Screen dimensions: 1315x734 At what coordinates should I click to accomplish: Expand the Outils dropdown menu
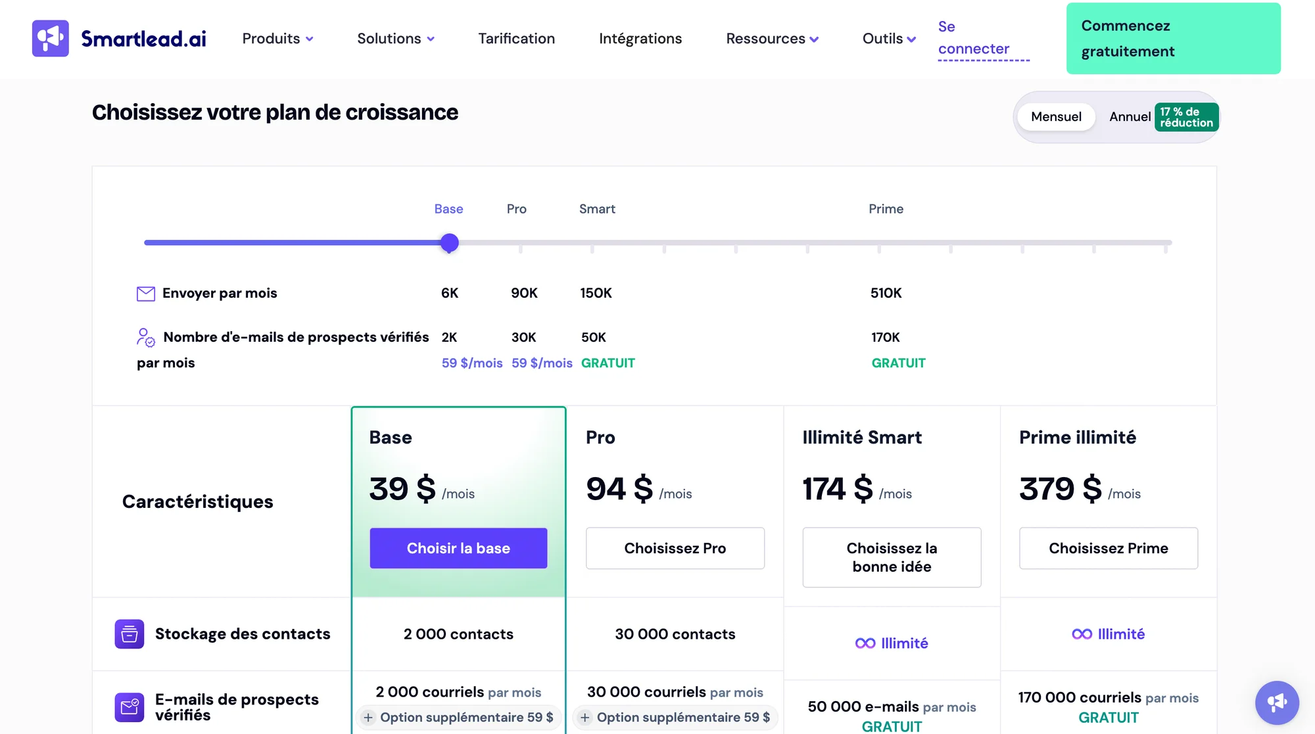point(889,39)
